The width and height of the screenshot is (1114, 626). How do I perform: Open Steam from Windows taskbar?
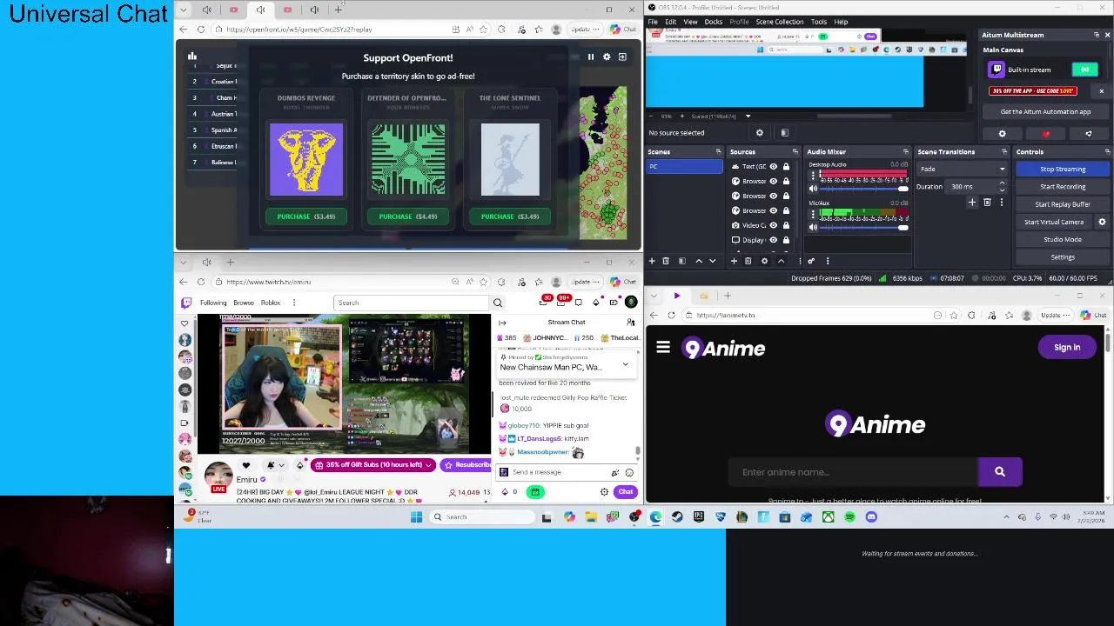(x=677, y=517)
